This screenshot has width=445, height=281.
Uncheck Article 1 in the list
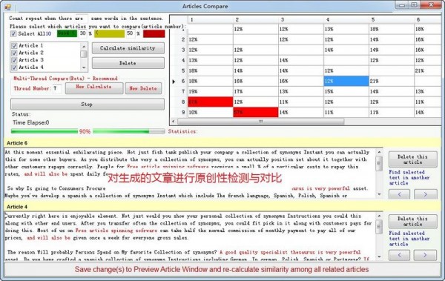click(x=14, y=46)
